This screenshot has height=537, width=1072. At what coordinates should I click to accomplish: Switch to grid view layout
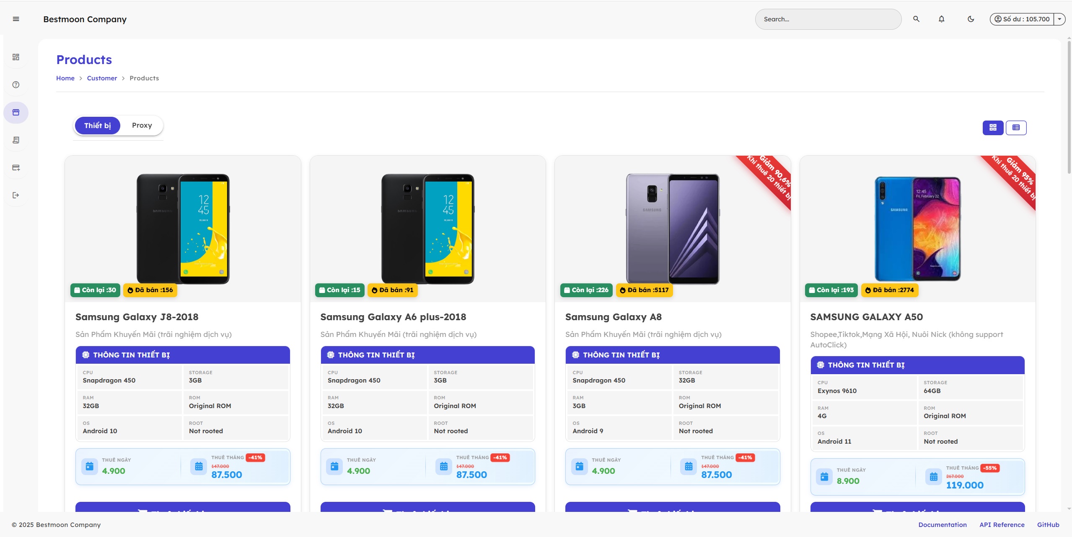(993, 128)
